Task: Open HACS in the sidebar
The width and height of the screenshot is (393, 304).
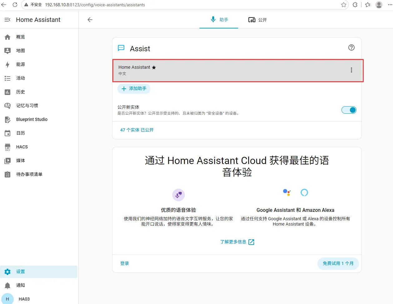Action: coord(39,147)
